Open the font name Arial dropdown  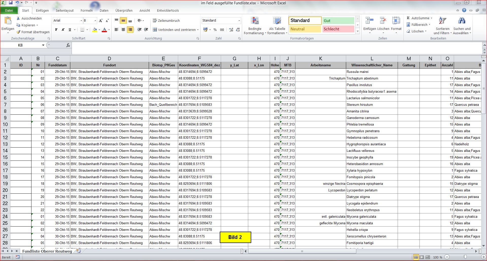(x=81, y=21)
